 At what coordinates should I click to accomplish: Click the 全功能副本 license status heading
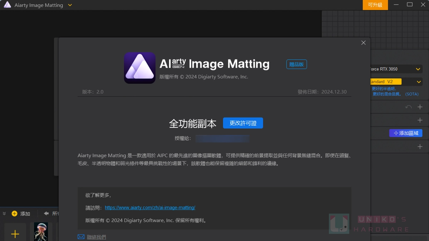193,124
